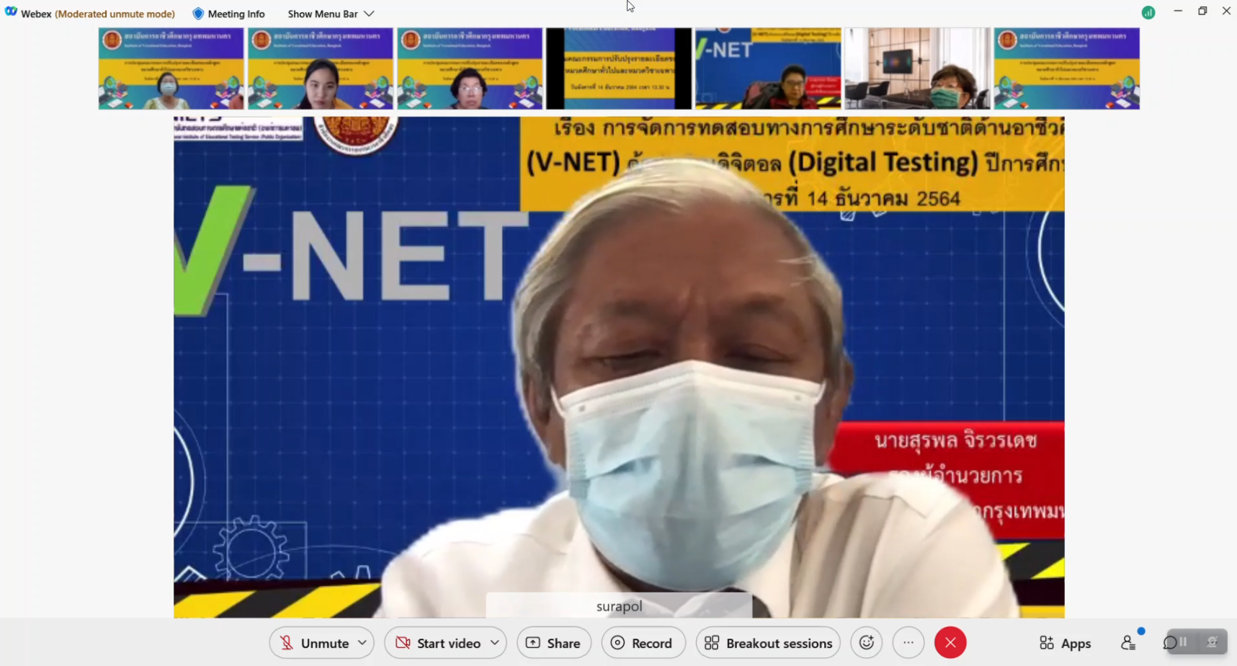Click Show Menu Bar
The height and width of the screenshot is (666, 1237).
click(x=323, y=14)
